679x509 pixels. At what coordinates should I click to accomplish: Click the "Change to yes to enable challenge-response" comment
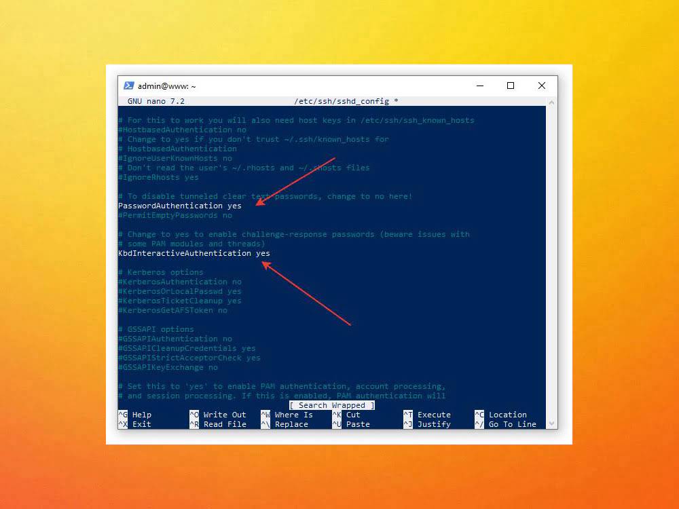click(293, 234)
